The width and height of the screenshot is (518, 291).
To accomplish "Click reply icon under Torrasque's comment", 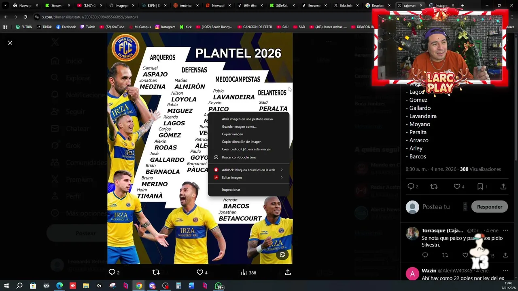I will (x=425, y=255).
